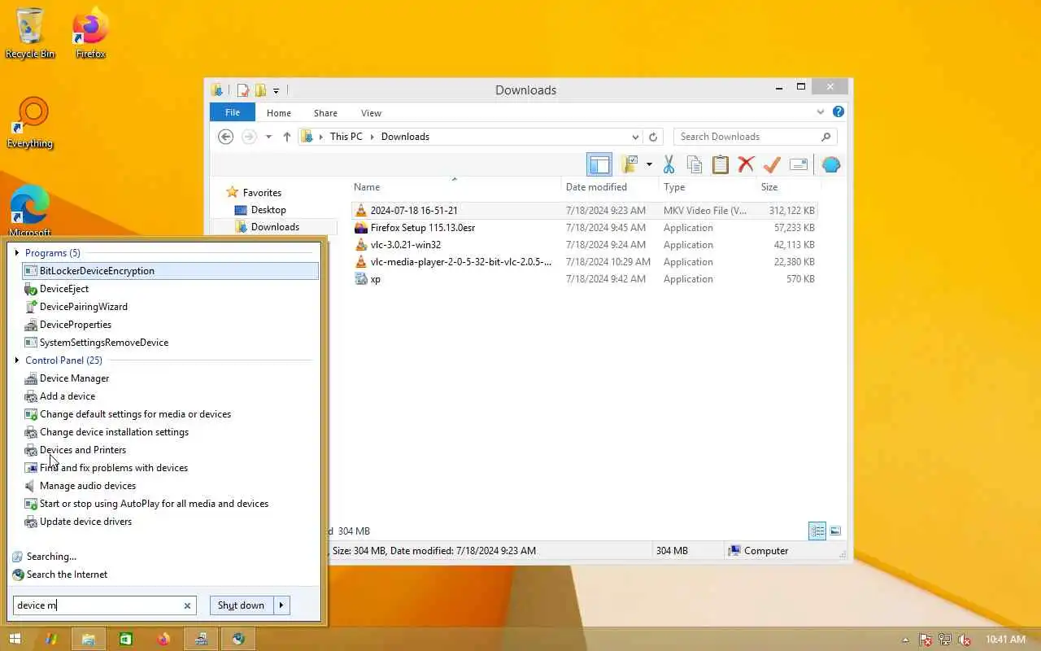
Task: Refresh the Downloads folder view
Action: 653,137
